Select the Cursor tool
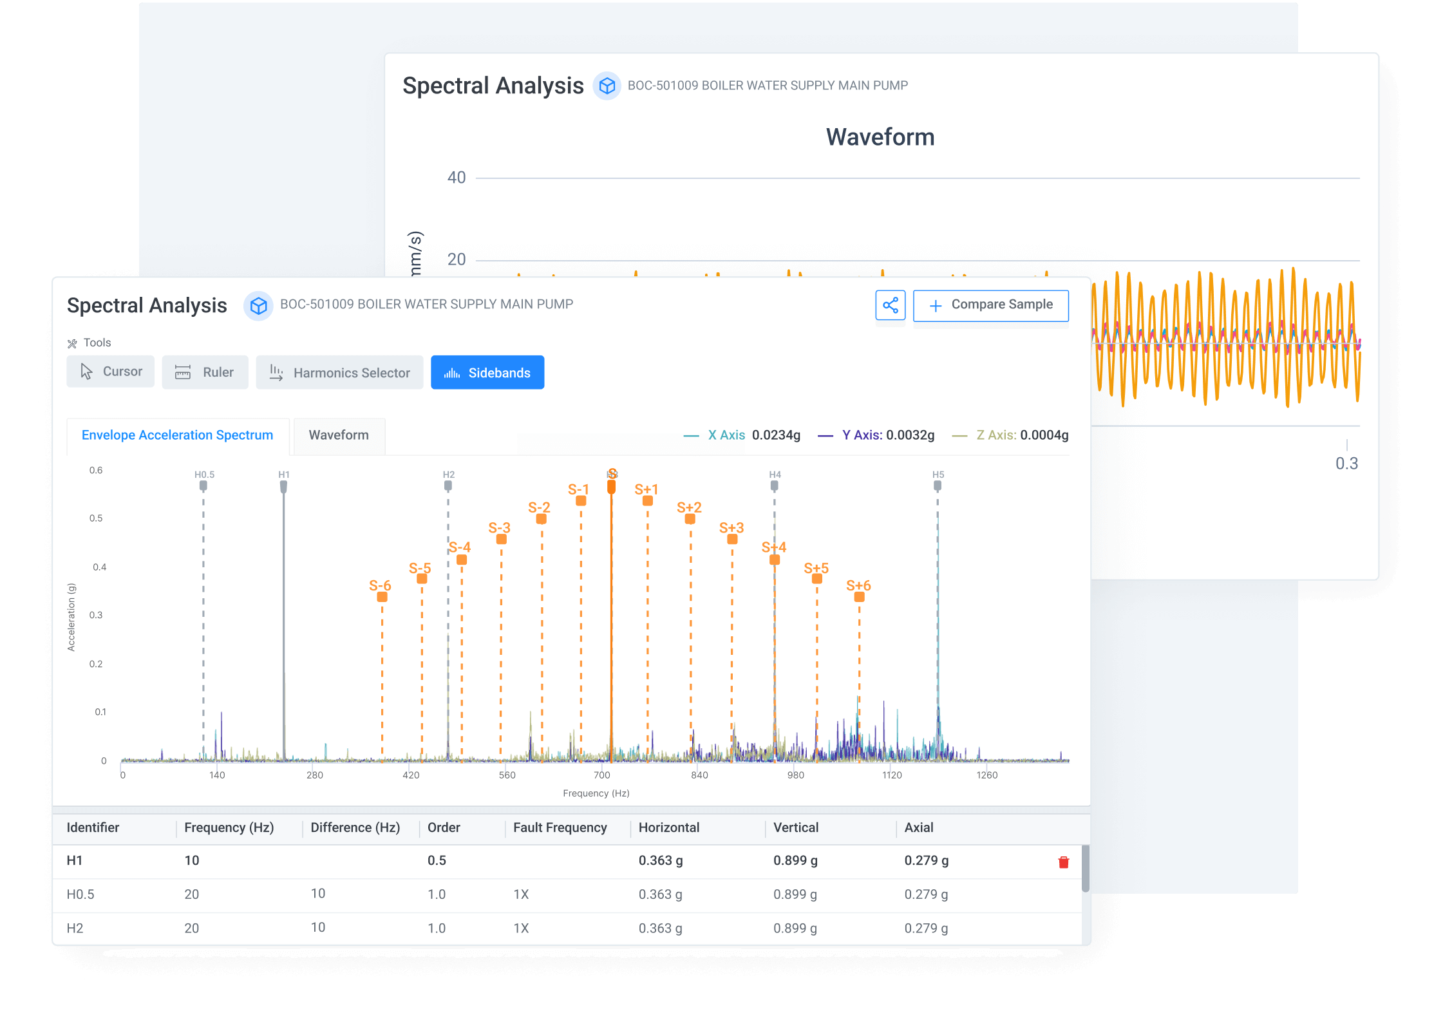1434x1018 pixels. (x=110, y=372)
